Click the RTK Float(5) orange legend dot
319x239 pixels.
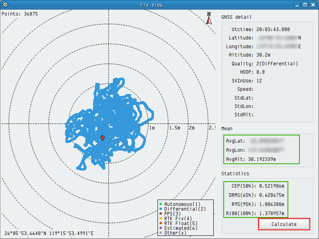tap(161, 223)
